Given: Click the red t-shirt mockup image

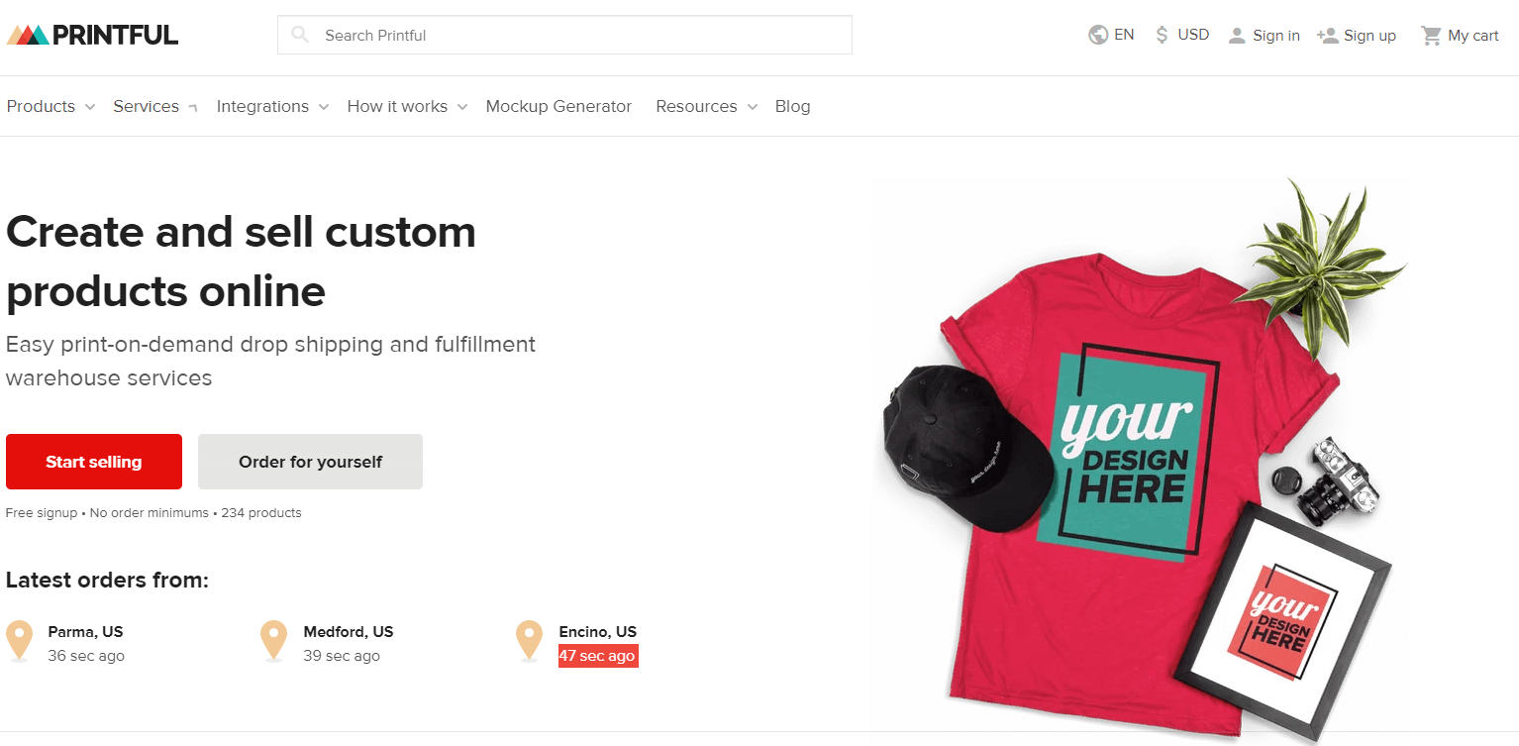Looking at the screenshot, I should click(x=1129, y=476).
